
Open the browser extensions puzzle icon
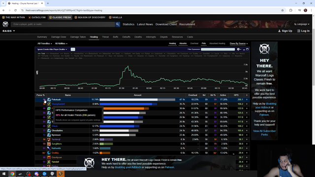(291, 10)
